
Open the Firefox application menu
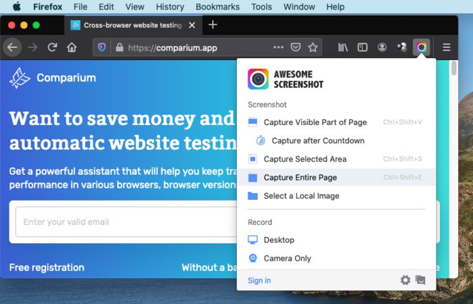click(x=47, y=7)
